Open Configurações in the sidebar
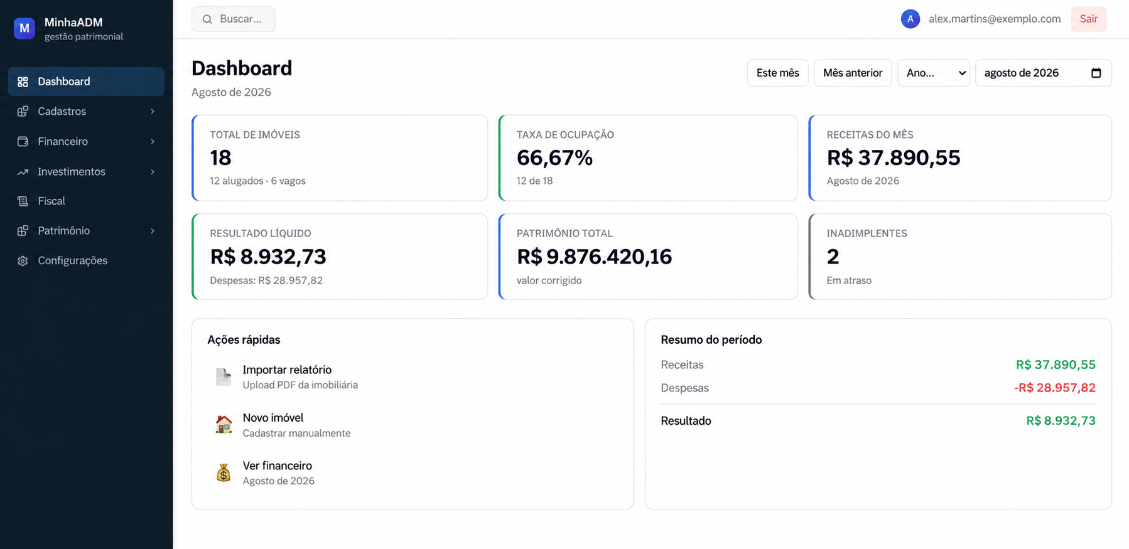 tap(86, 260)
